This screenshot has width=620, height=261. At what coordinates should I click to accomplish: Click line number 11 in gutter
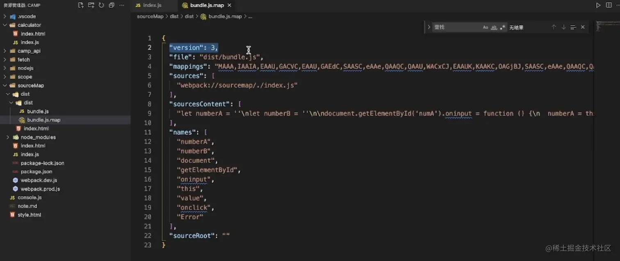pos(148,132)
